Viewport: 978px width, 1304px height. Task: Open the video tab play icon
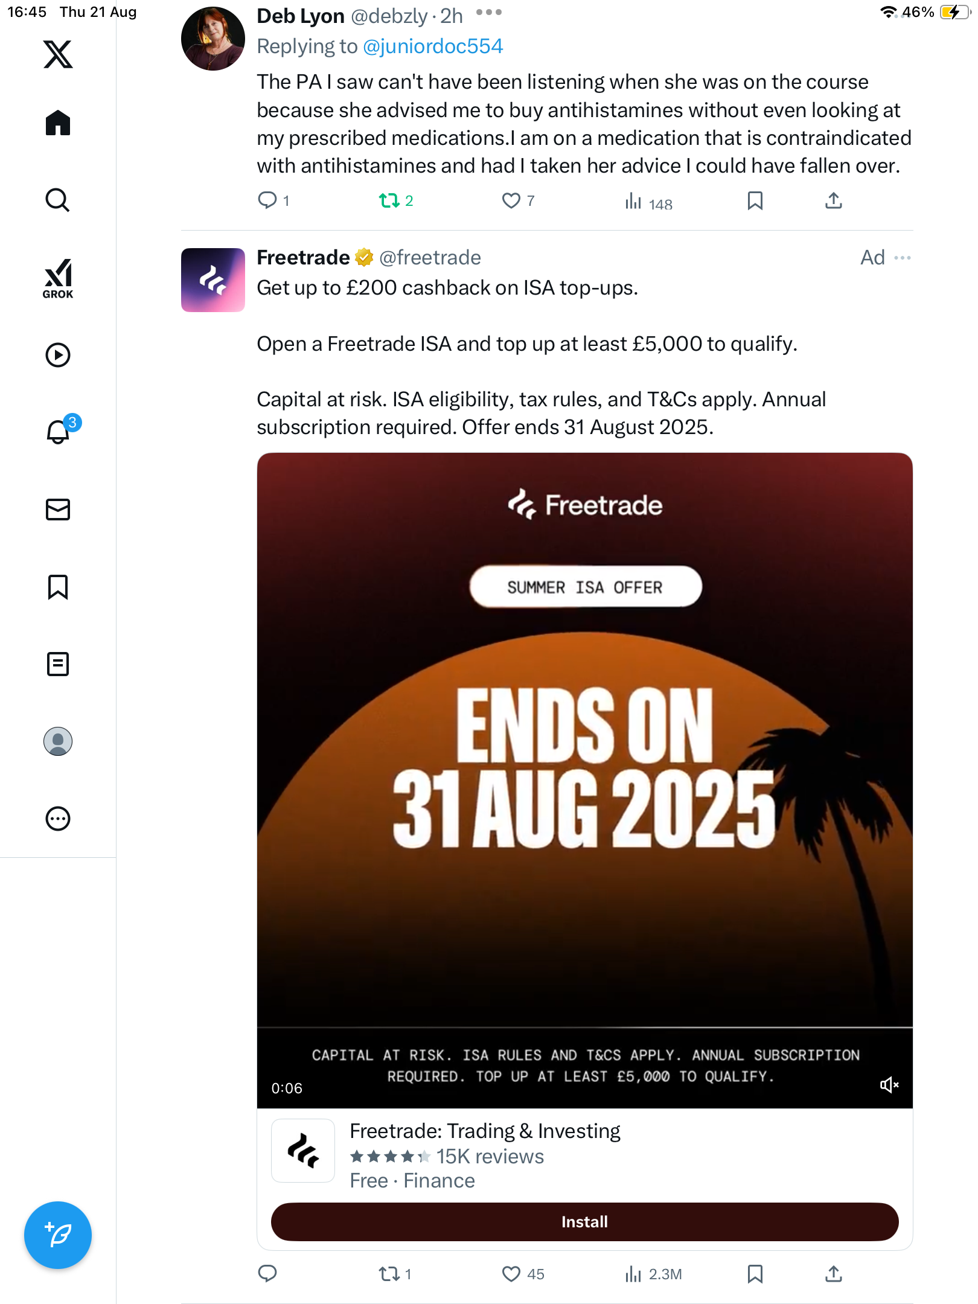[58, 355]
